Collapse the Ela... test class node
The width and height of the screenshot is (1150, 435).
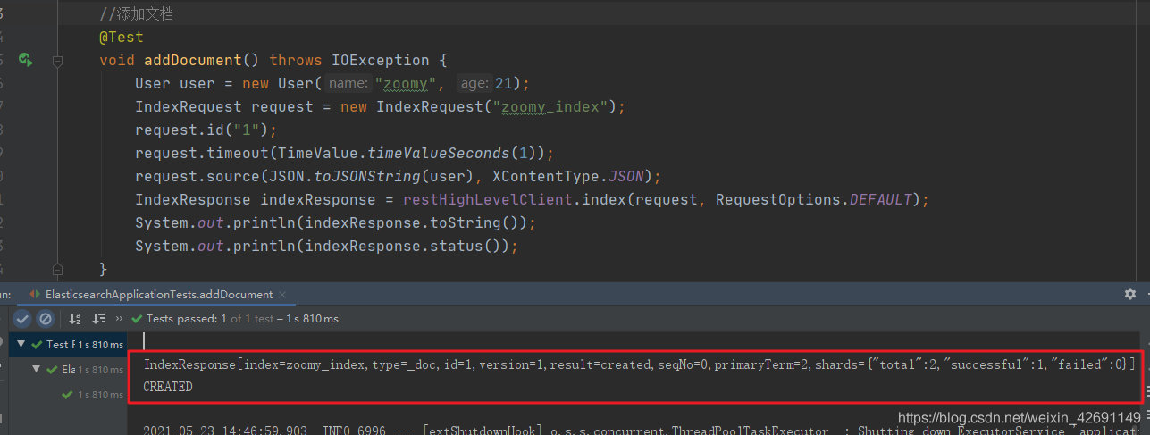pos(37,369)
